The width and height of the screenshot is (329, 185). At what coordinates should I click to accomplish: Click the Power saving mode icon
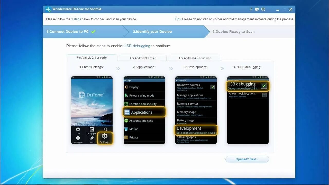(x=126, y=96)
